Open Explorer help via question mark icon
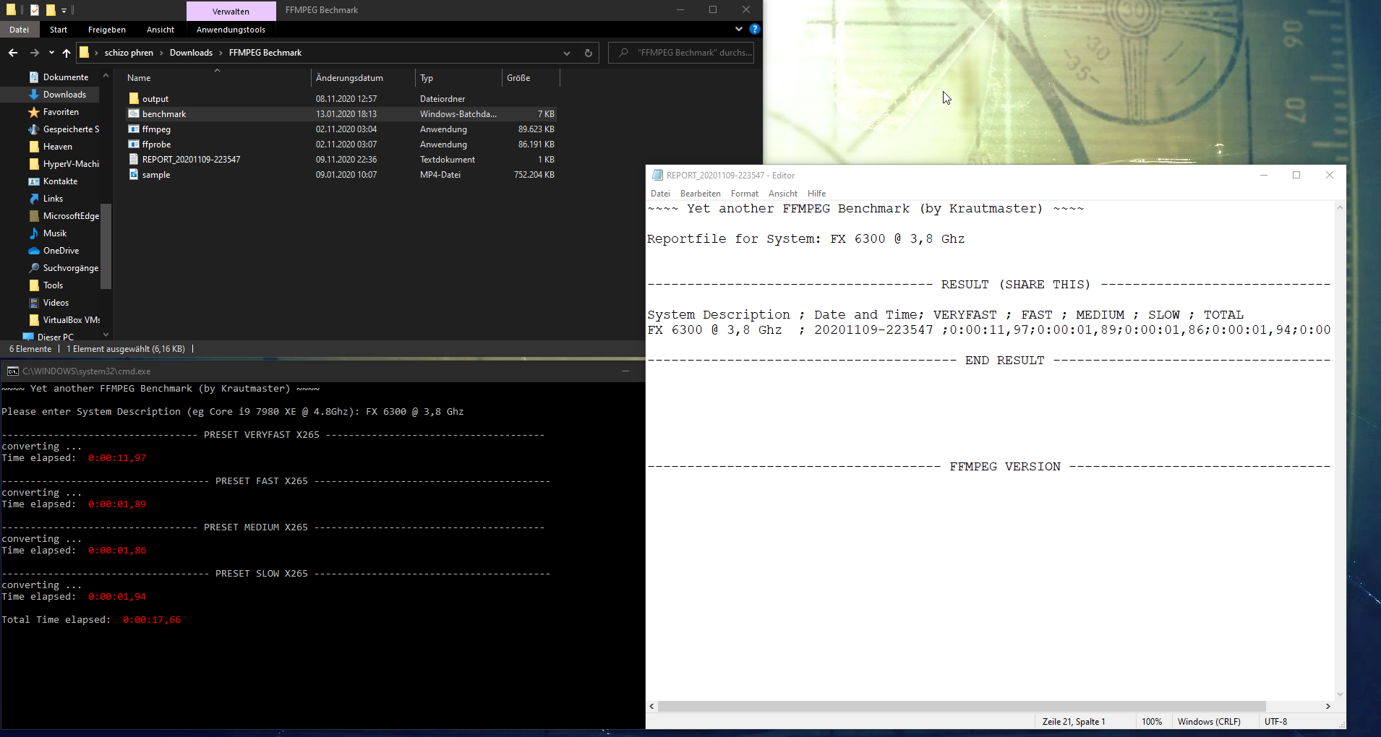 [x=755, y=29]
